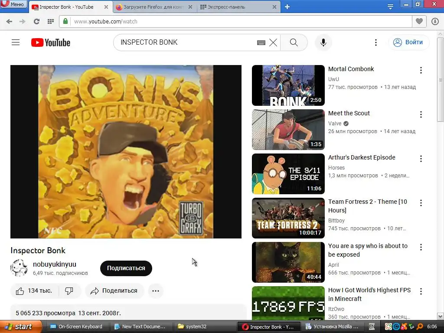Switch to the Inspector Bonk - YouTube tab
Viewport: 444px width, 333px height.
pyautogui.click(x=66, y=7)
